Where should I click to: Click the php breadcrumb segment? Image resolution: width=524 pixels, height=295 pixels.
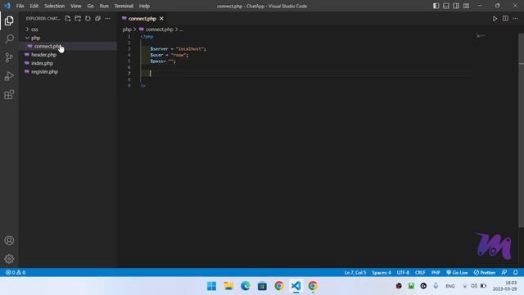point(127,29)
